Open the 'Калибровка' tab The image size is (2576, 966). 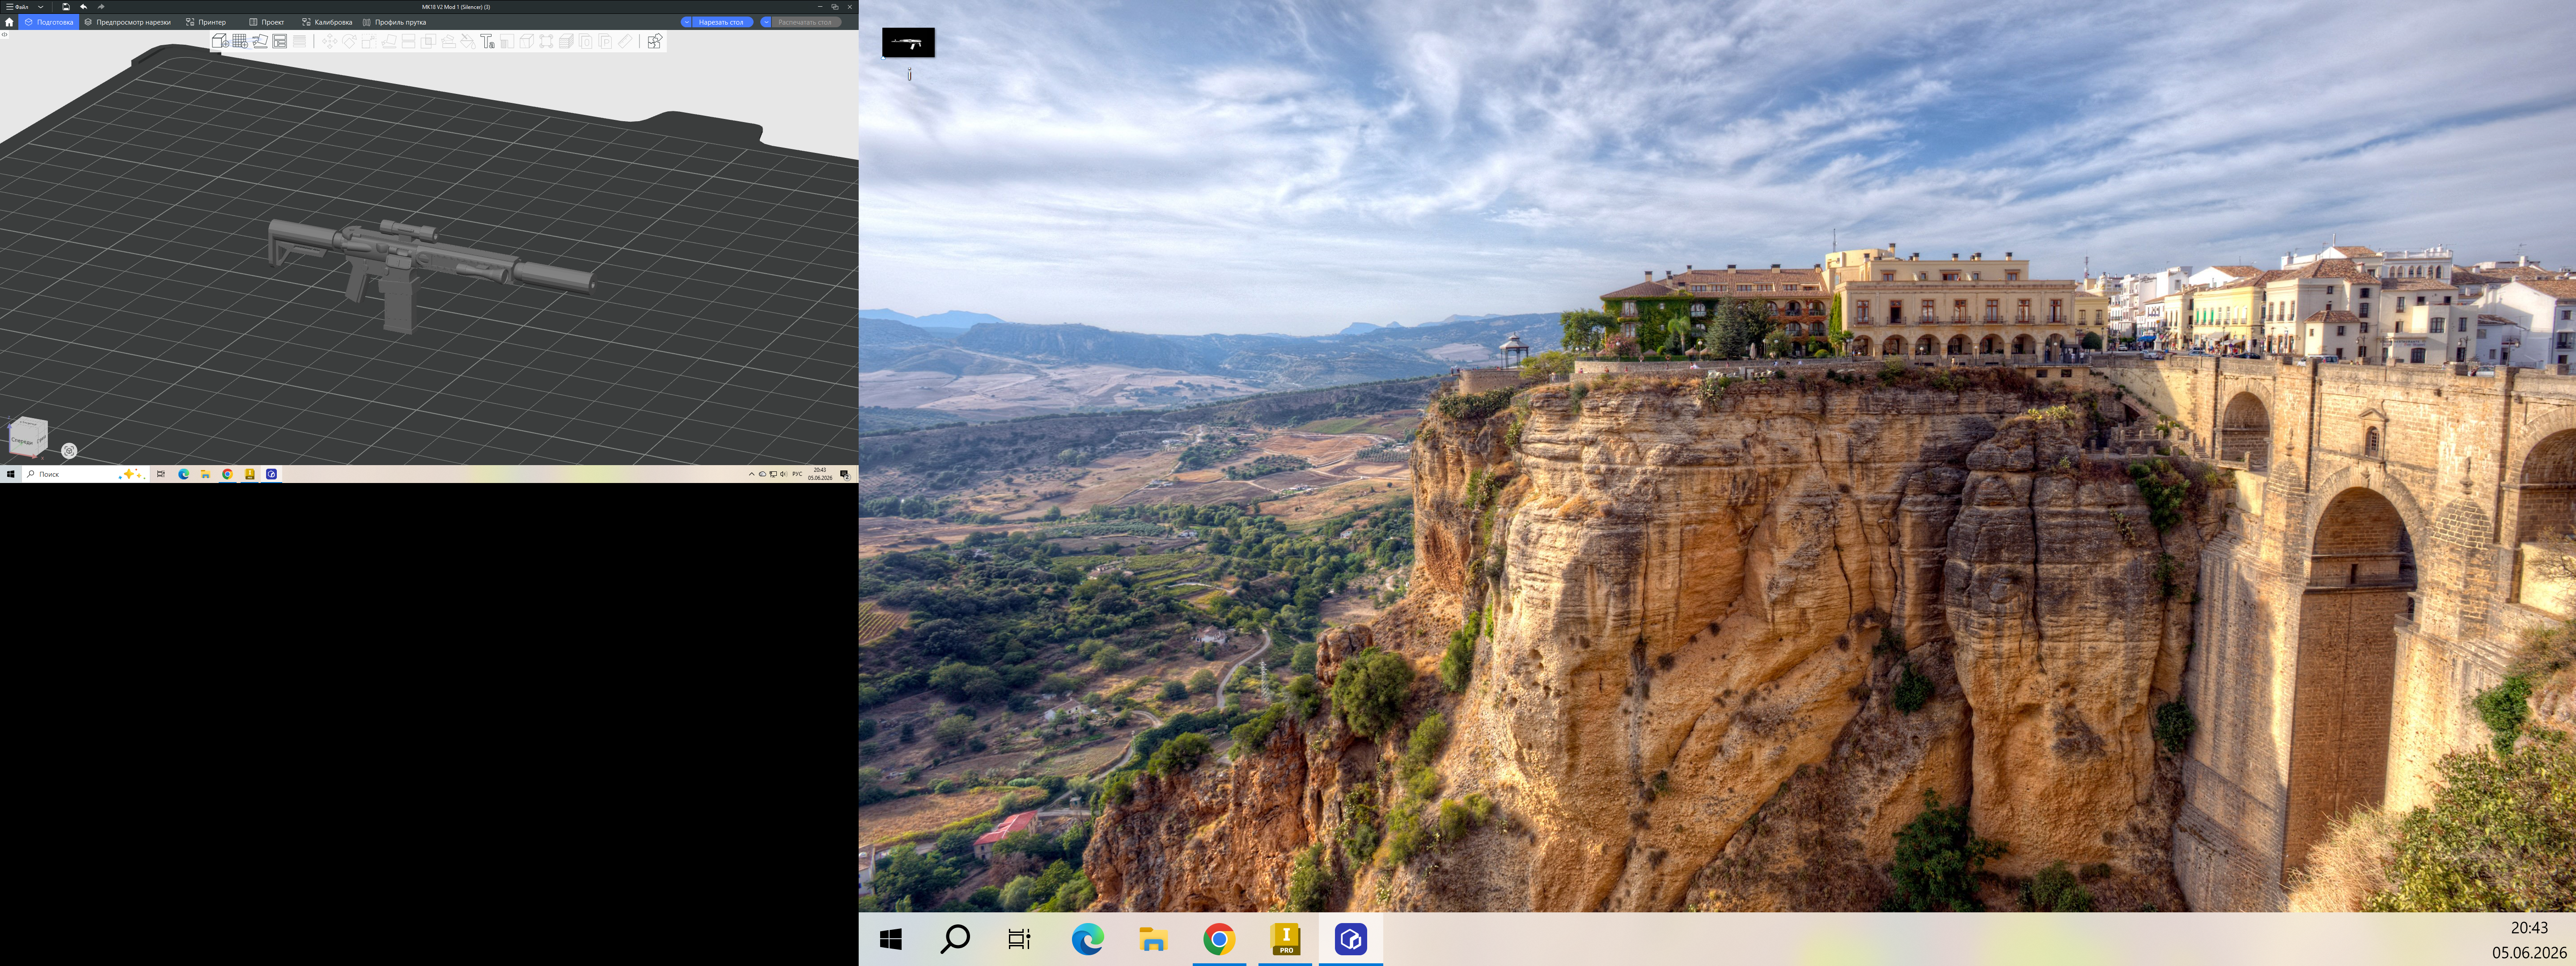[x=327, y=22]
